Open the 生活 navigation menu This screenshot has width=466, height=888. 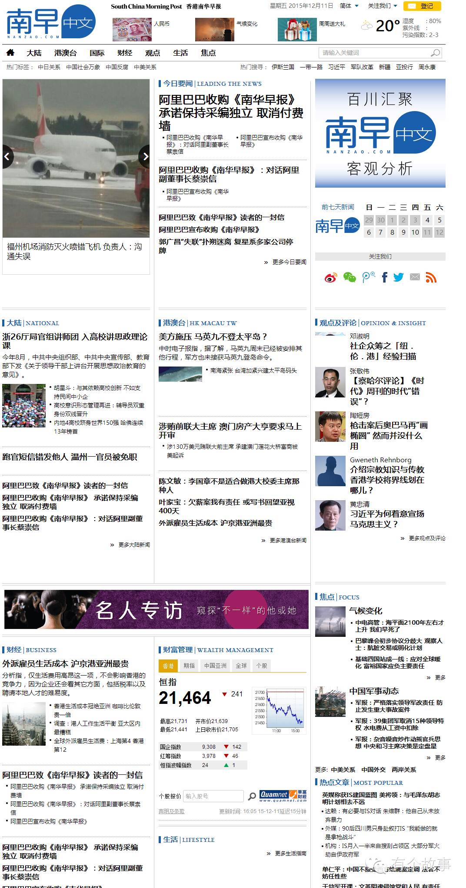[180, 53]
